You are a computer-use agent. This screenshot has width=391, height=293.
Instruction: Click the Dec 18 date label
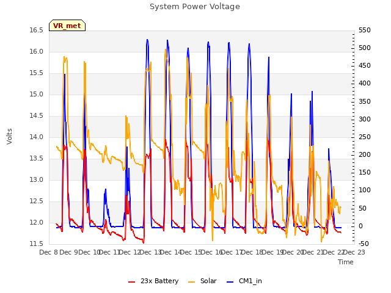[x=253, y=252]
